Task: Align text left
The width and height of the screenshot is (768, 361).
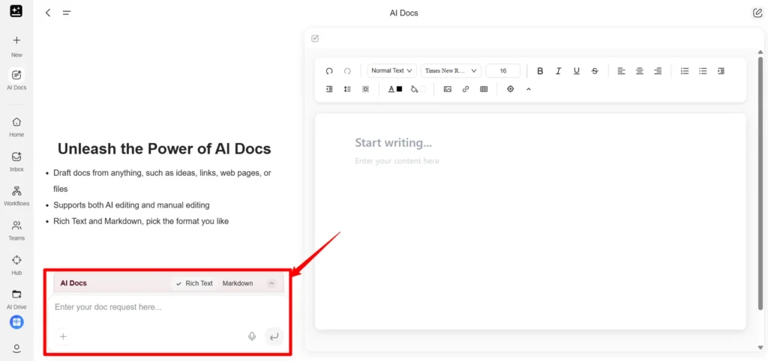Action: 621,71
